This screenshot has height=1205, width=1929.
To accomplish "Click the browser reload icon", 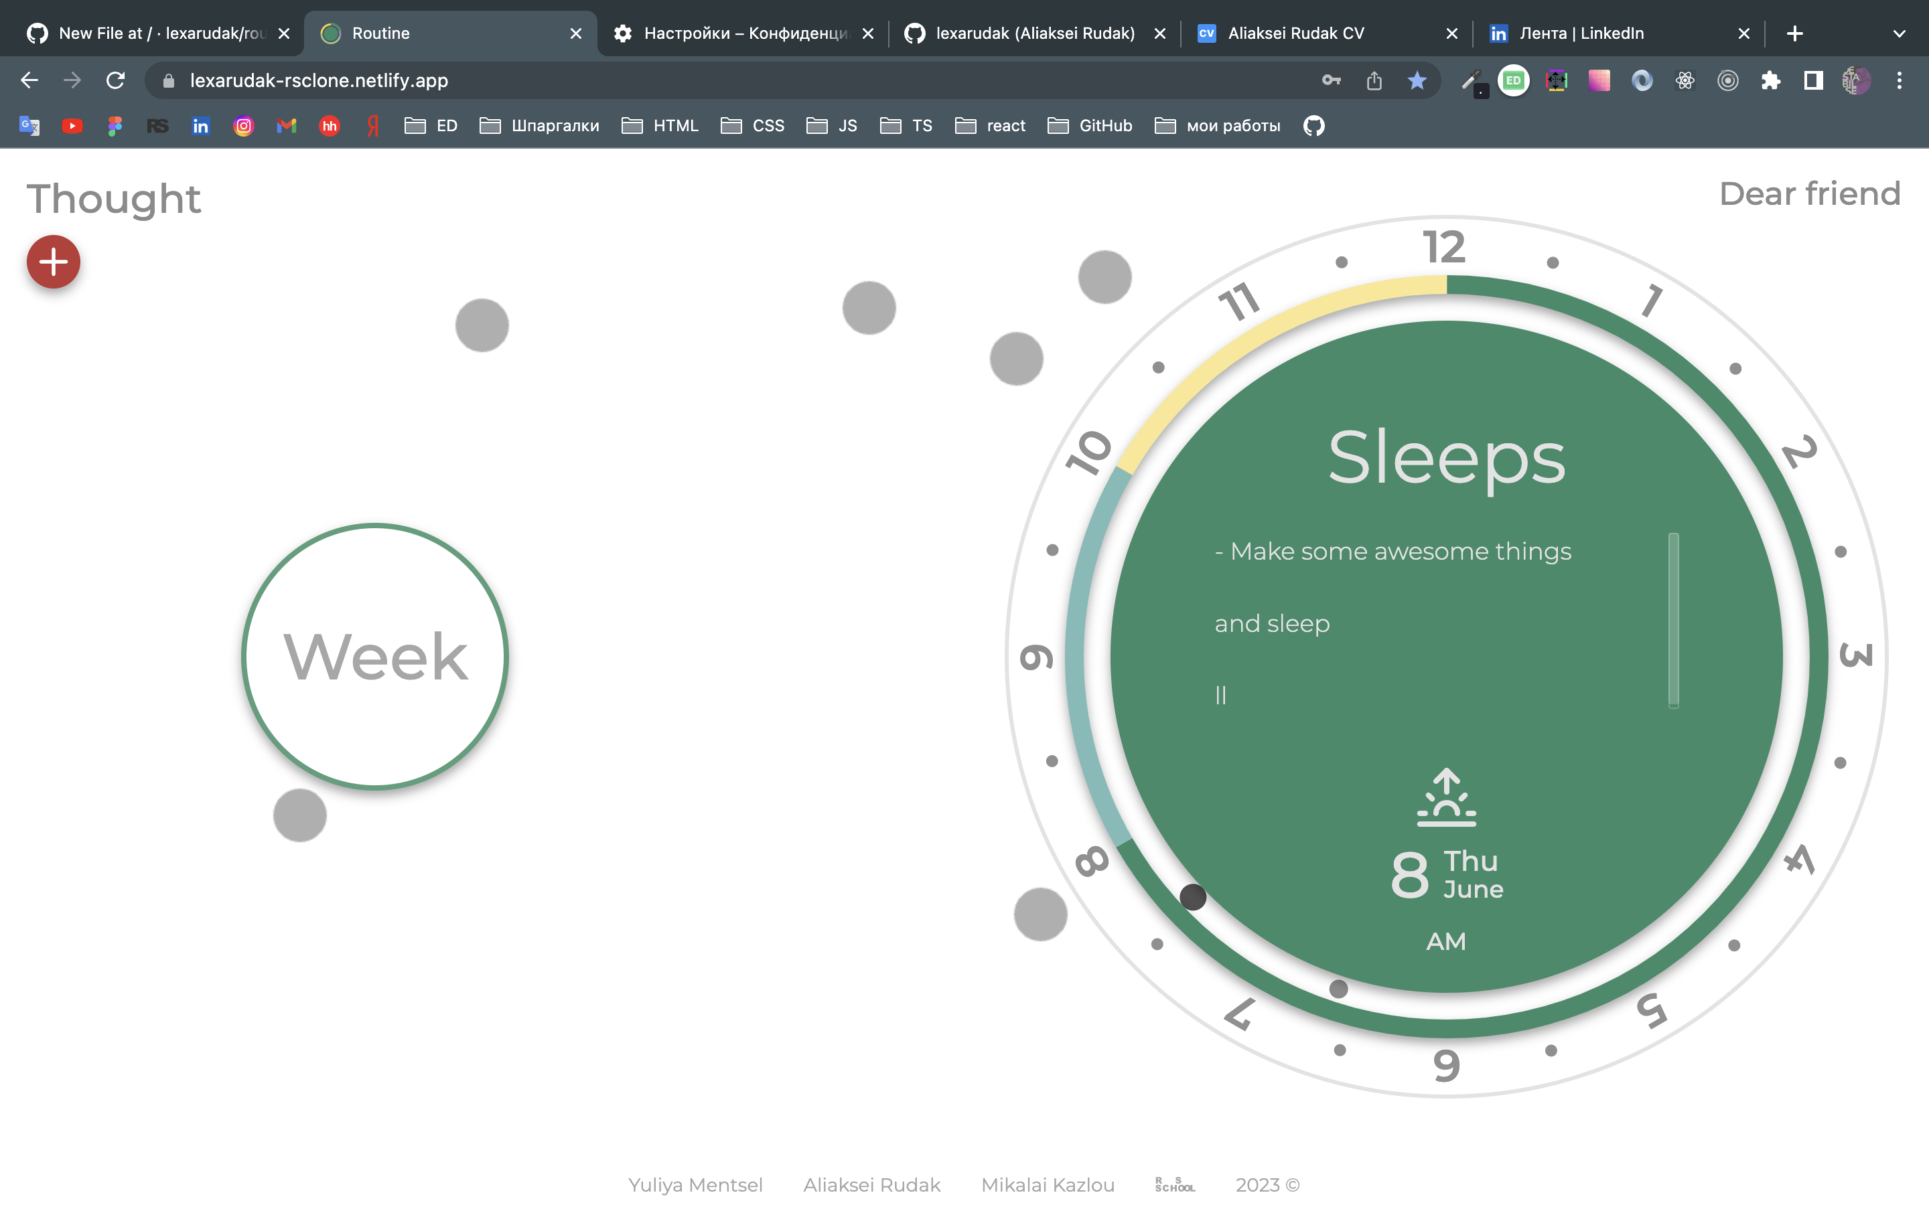I will click(116, 80).
